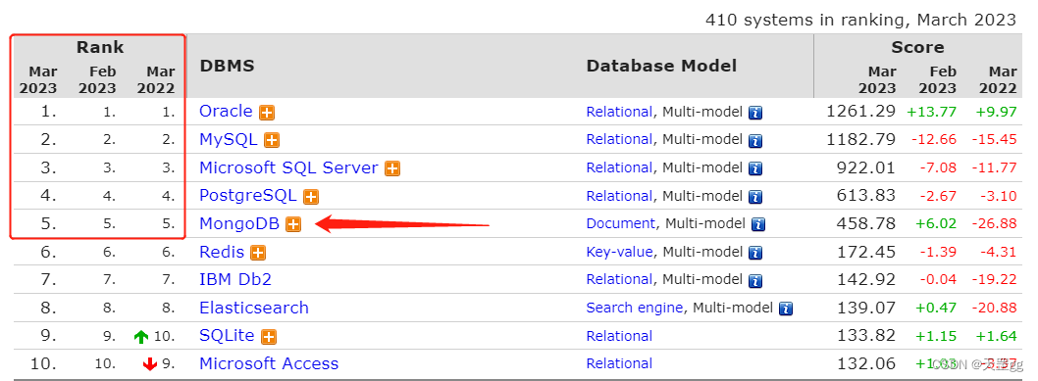Show multi-model info icon in PostgreSQL row
Viewport: 1038px width, 381px height.
[755, 197]
